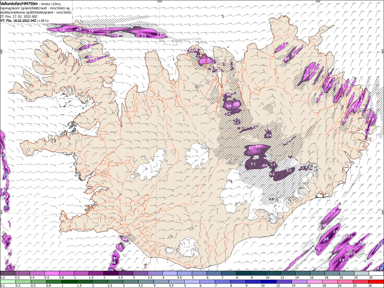Image resolution: width=384 pixels, height=288 pixels.
Task: Click the upper legend label 2.5
Action: point(121,277)
